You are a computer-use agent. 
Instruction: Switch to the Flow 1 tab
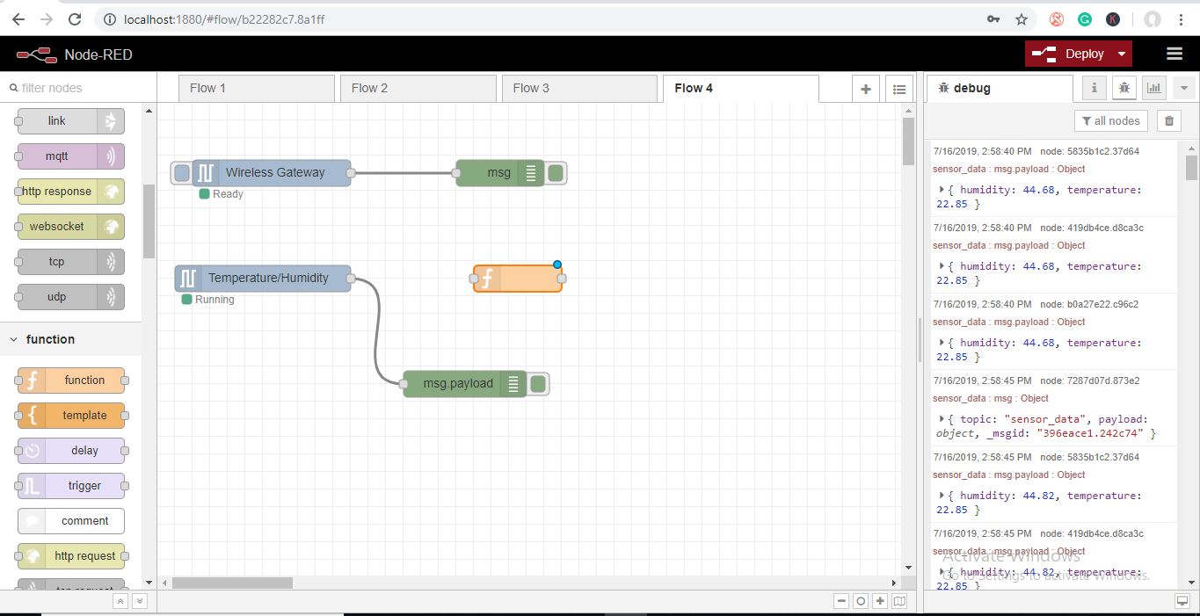(256, 88)
